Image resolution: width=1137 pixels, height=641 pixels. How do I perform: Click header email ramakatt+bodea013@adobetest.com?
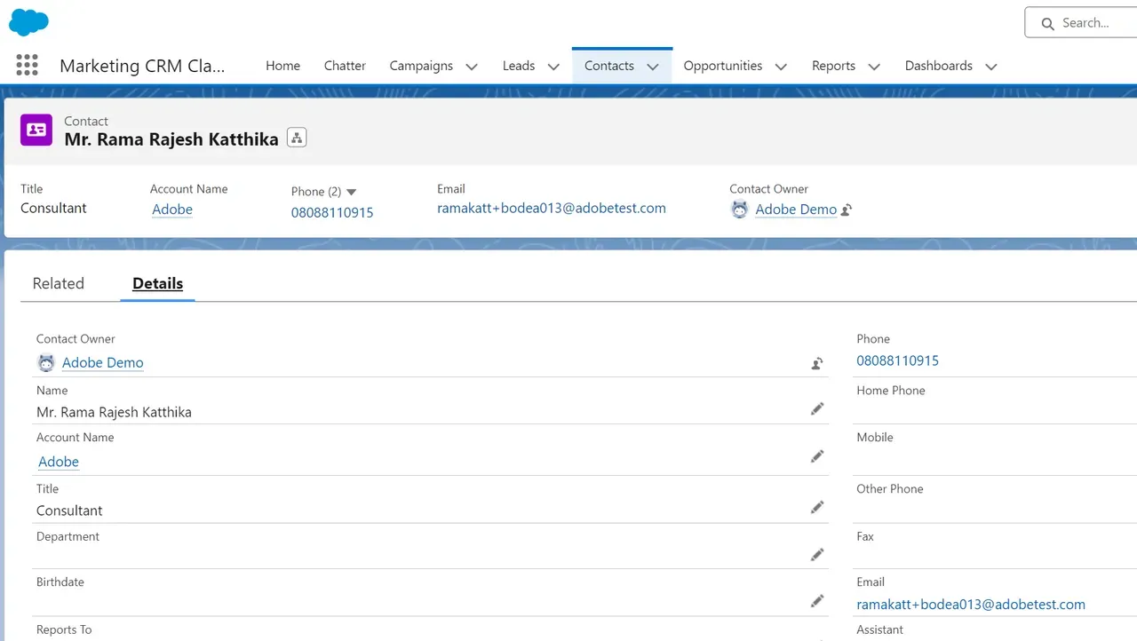click(x=552, y=208)
